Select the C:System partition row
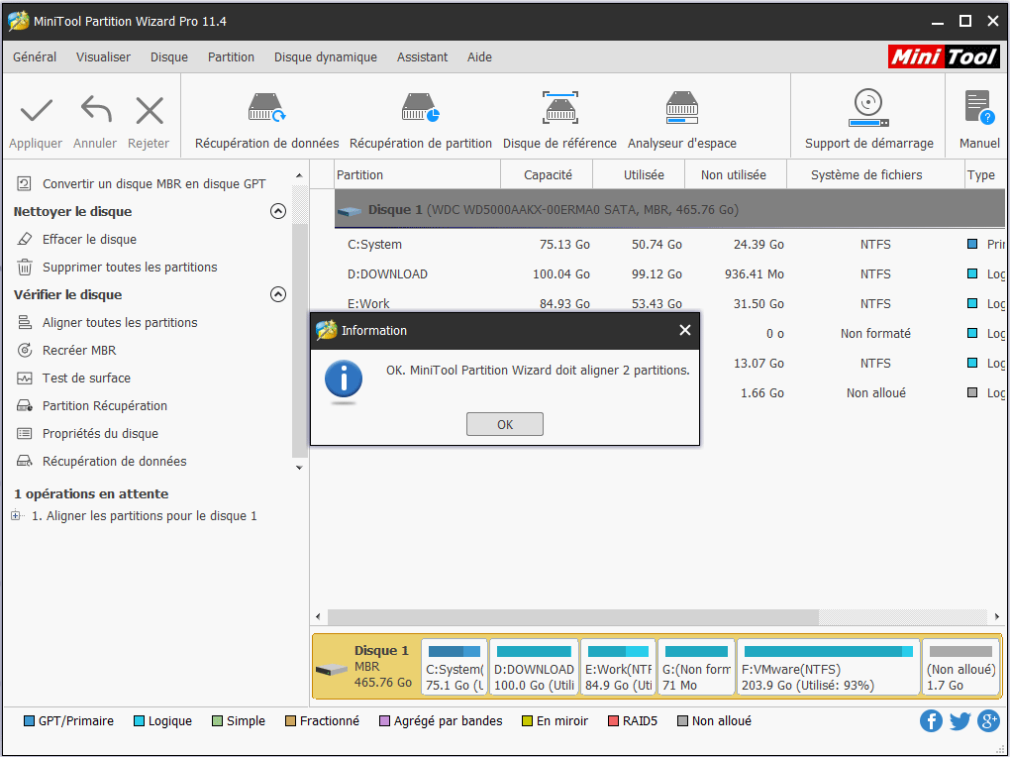Viewport: 1010px width, 757px height. [x=669, y=245]
